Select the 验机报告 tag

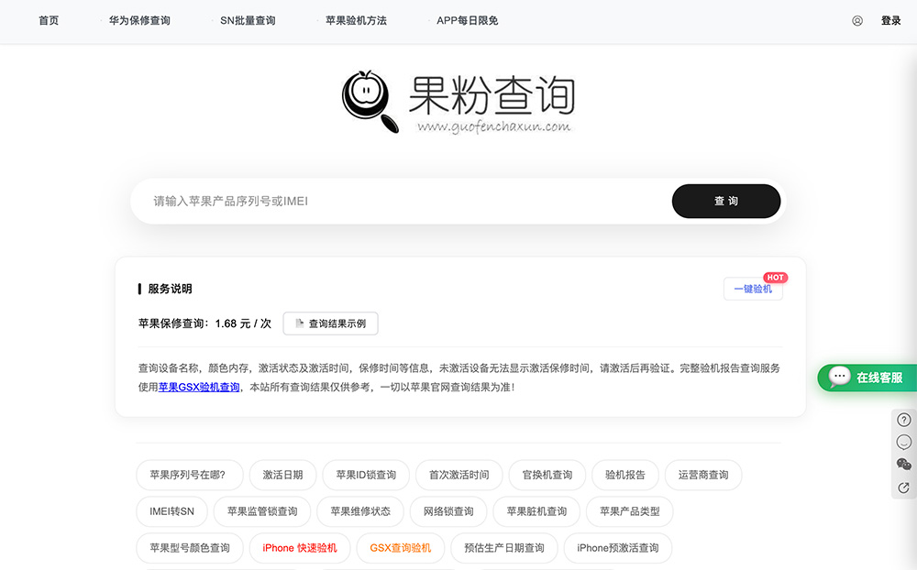pos(625,475)
